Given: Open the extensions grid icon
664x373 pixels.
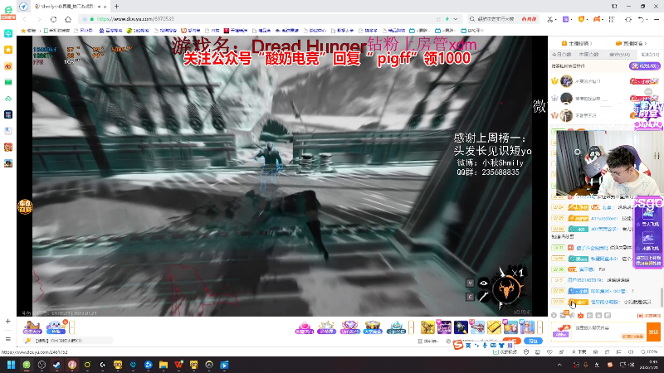Looking at the screenshot, I should [x=612, y=19].
